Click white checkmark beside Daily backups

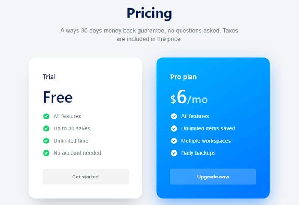(x=174, y=153)
